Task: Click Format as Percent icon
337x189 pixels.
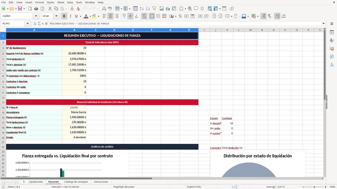Action: tap(180, 16)
